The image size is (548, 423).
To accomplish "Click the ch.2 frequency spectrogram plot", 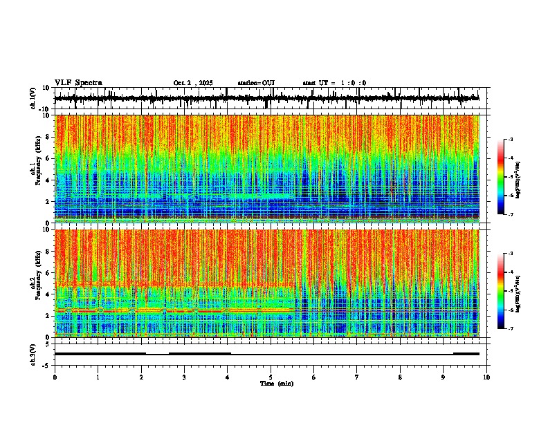I will (266, 283).
